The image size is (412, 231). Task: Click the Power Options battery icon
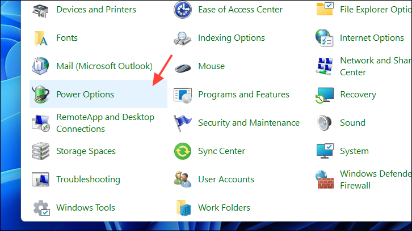click(x=41, y=94)
